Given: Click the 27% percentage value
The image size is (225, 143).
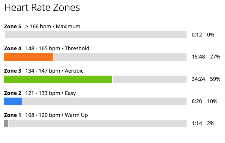Looking at the screenshot, I should point(215,57).
